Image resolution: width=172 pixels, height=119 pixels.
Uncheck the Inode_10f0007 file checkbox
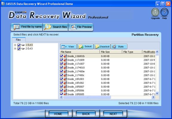click(62, 87)
